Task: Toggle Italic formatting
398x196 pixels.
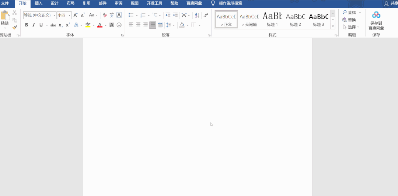Action: pyautogui.click(x=34, y=25)
